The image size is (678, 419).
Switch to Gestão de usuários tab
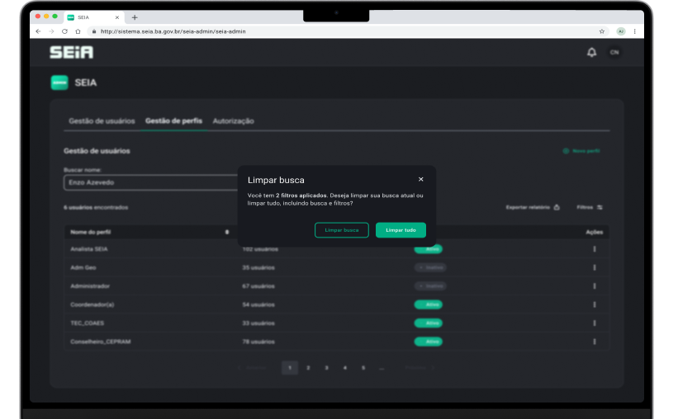coord(102,121)
